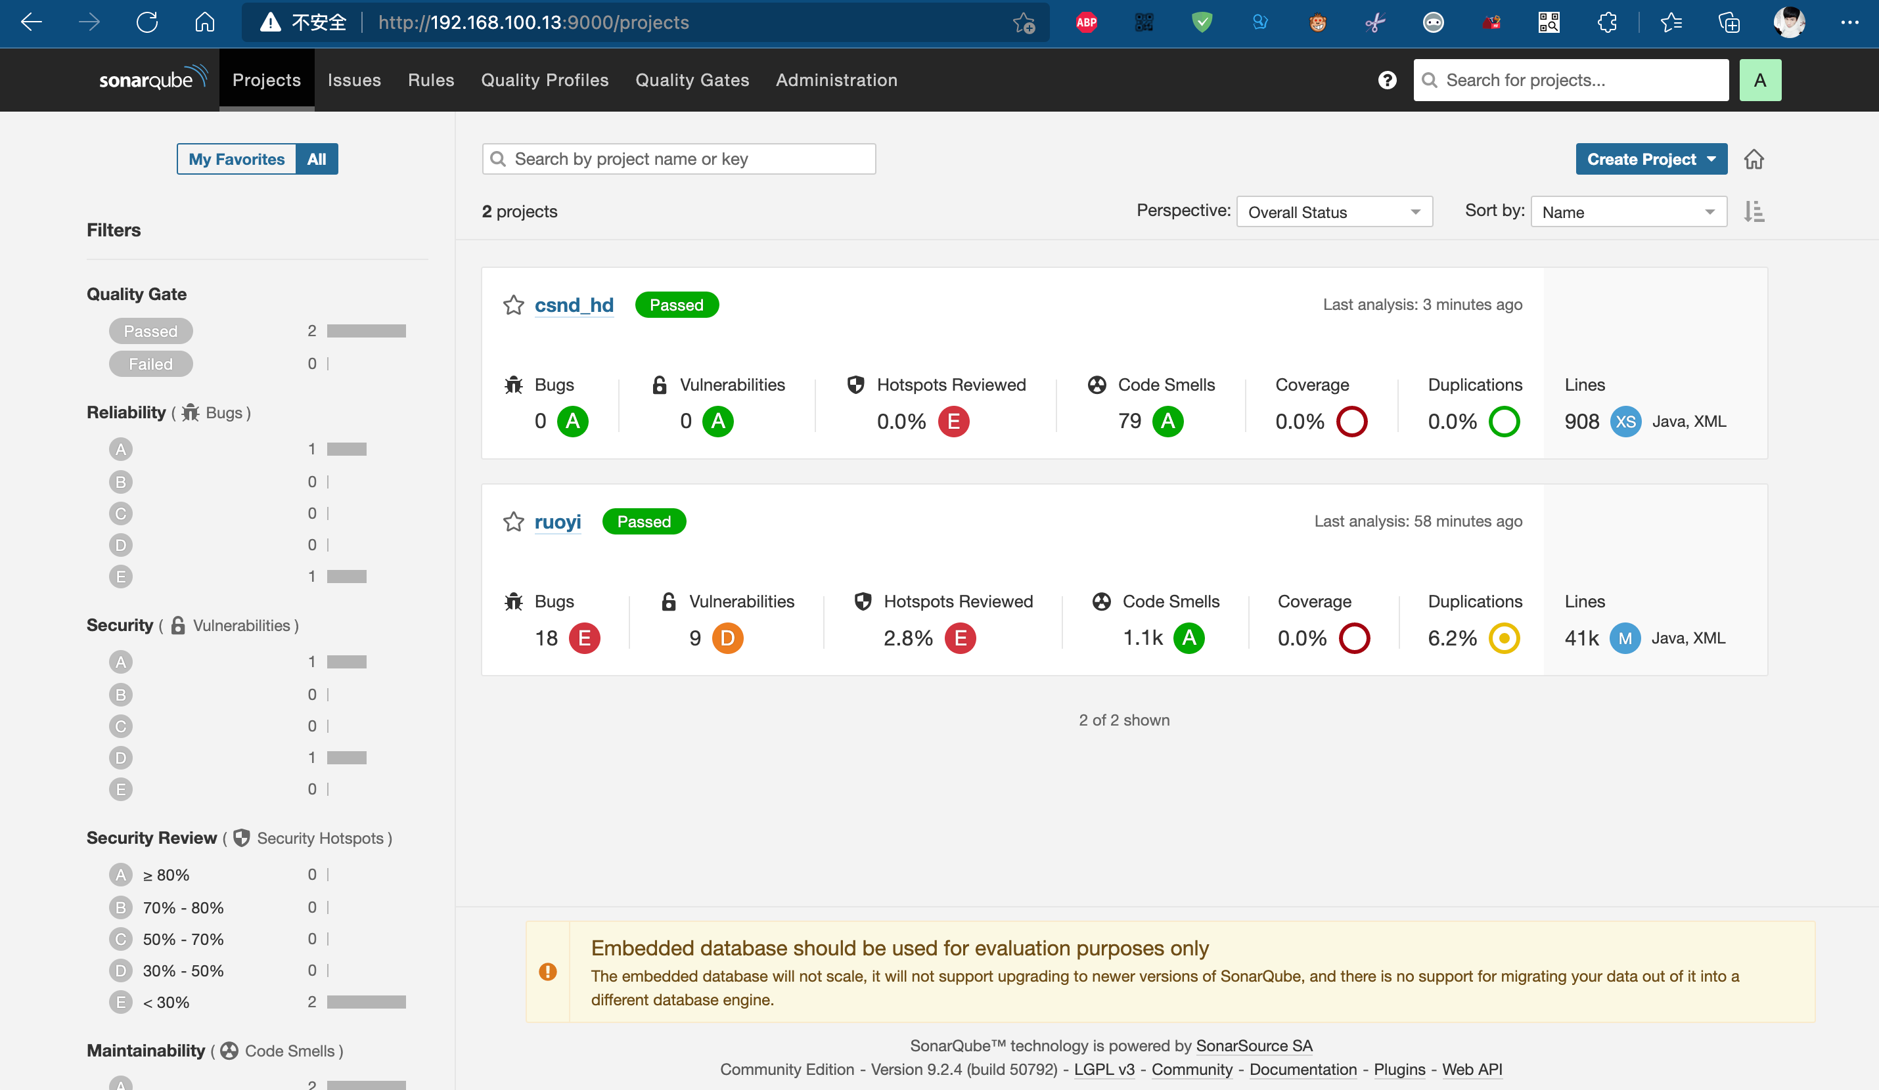
Task: Filter Security by rating D
Action: [x=120, y=757]
